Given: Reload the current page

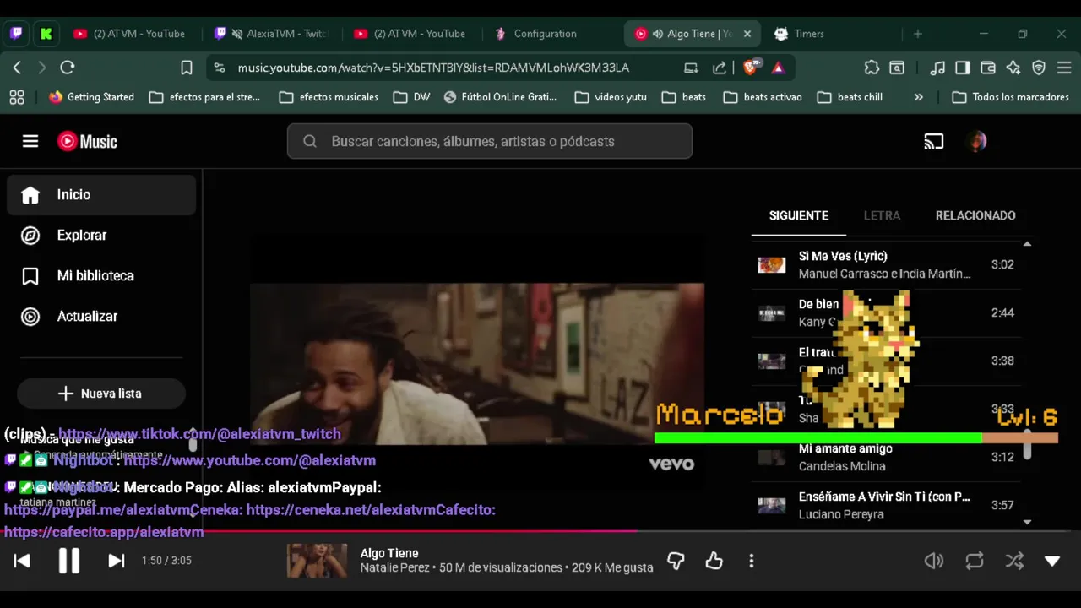Looking at the screenshot, I should pyautogui.click(x=68, y=68).
